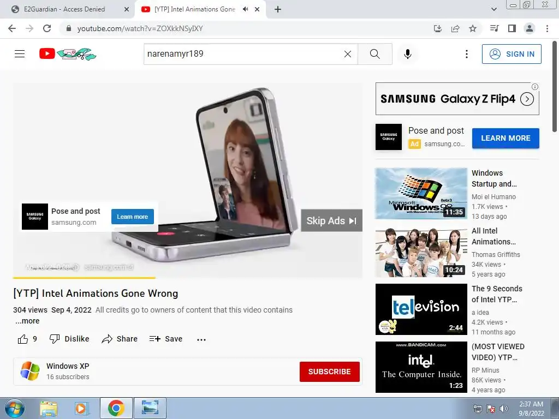
Task: Open Windows Startup and... video thumbnail
Action: 421,194
